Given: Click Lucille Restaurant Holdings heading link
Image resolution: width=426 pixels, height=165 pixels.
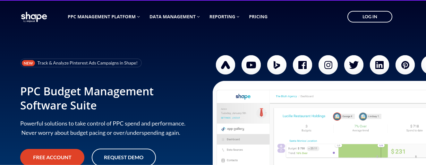Looking at the screenshot, I should (x=304, y=116).
